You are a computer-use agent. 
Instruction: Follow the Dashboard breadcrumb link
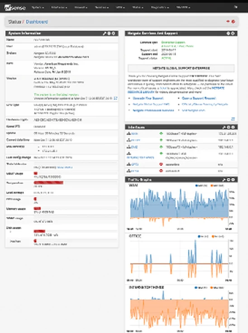[x=37, y=22]
